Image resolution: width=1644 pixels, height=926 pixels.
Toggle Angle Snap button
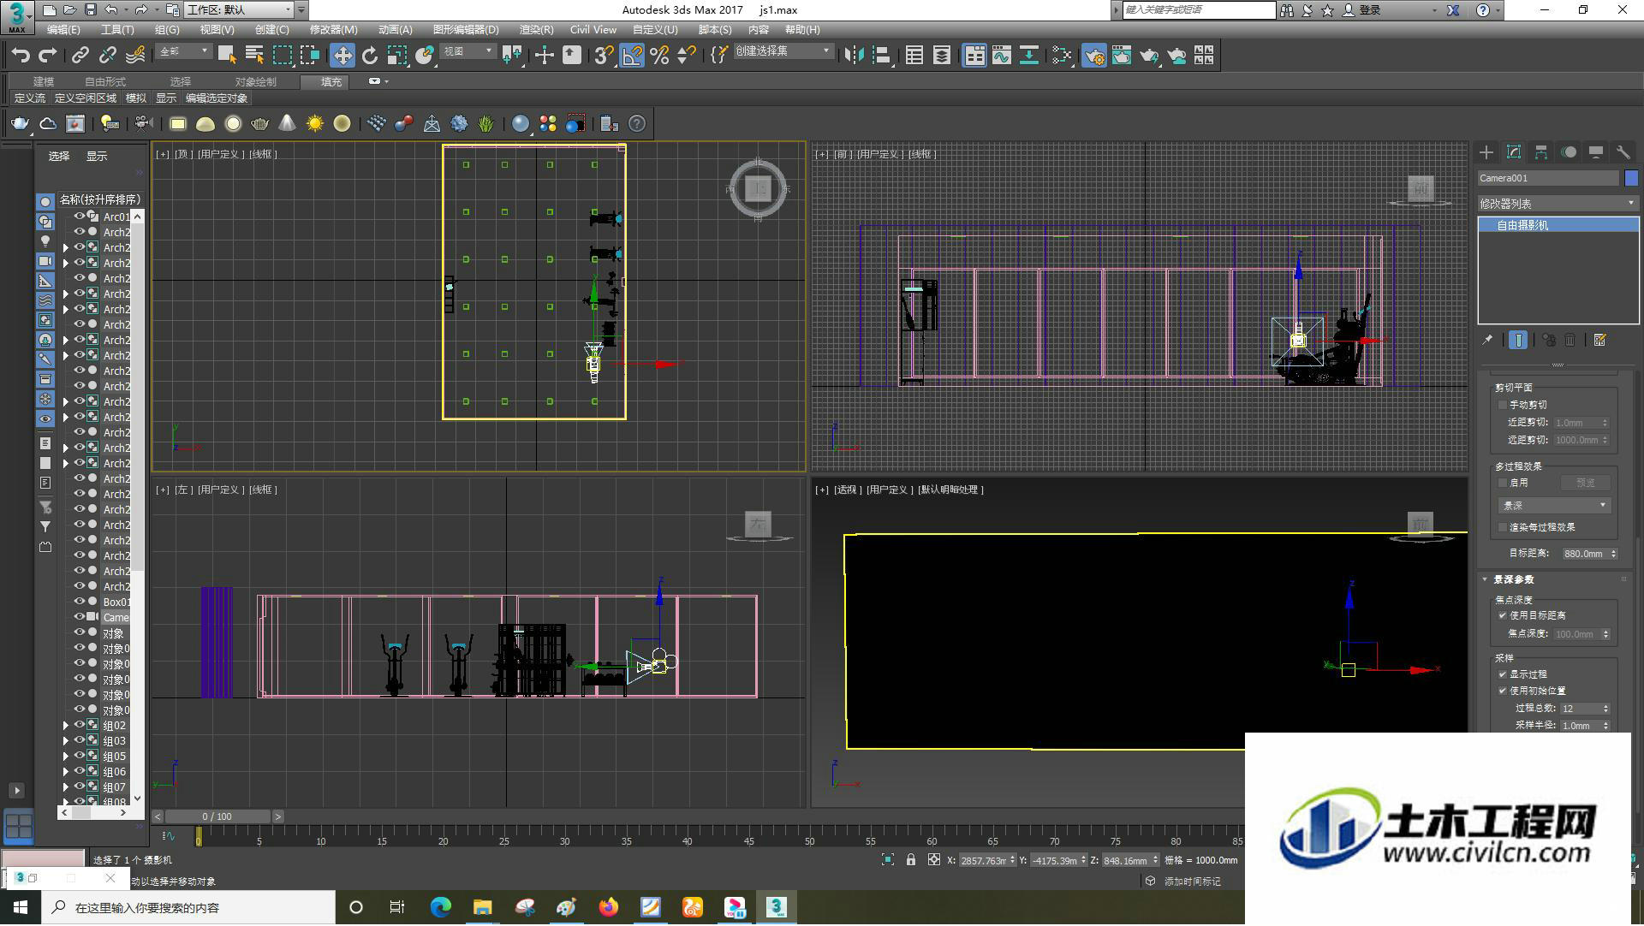click(632, 56)
